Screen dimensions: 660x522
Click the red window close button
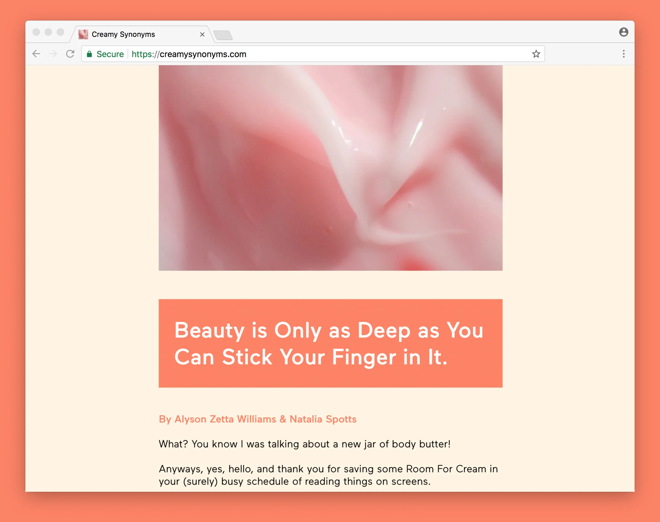(36, 32)
